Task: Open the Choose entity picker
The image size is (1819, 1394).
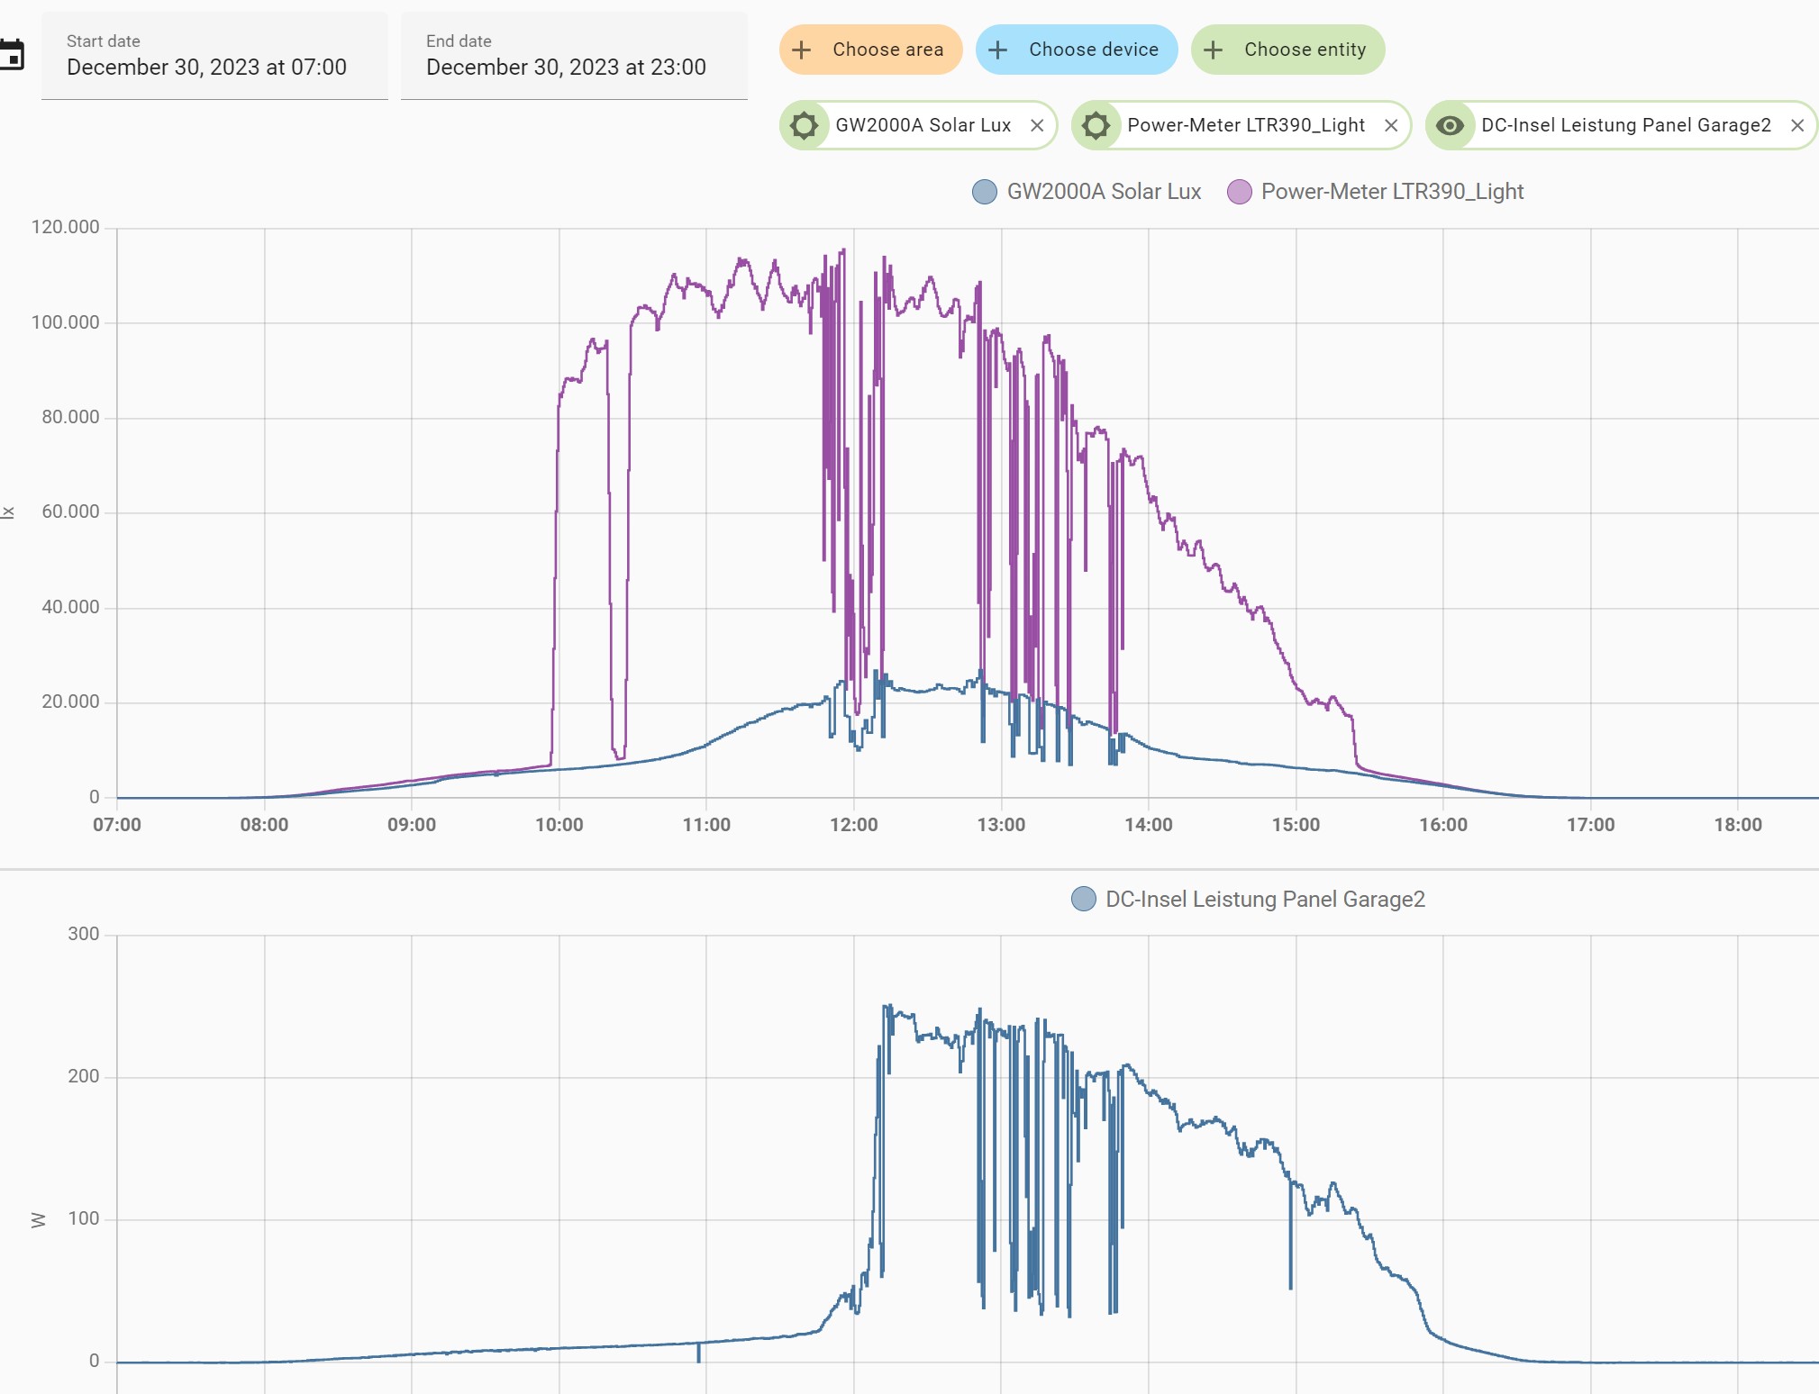Action: coord(1304,50)
